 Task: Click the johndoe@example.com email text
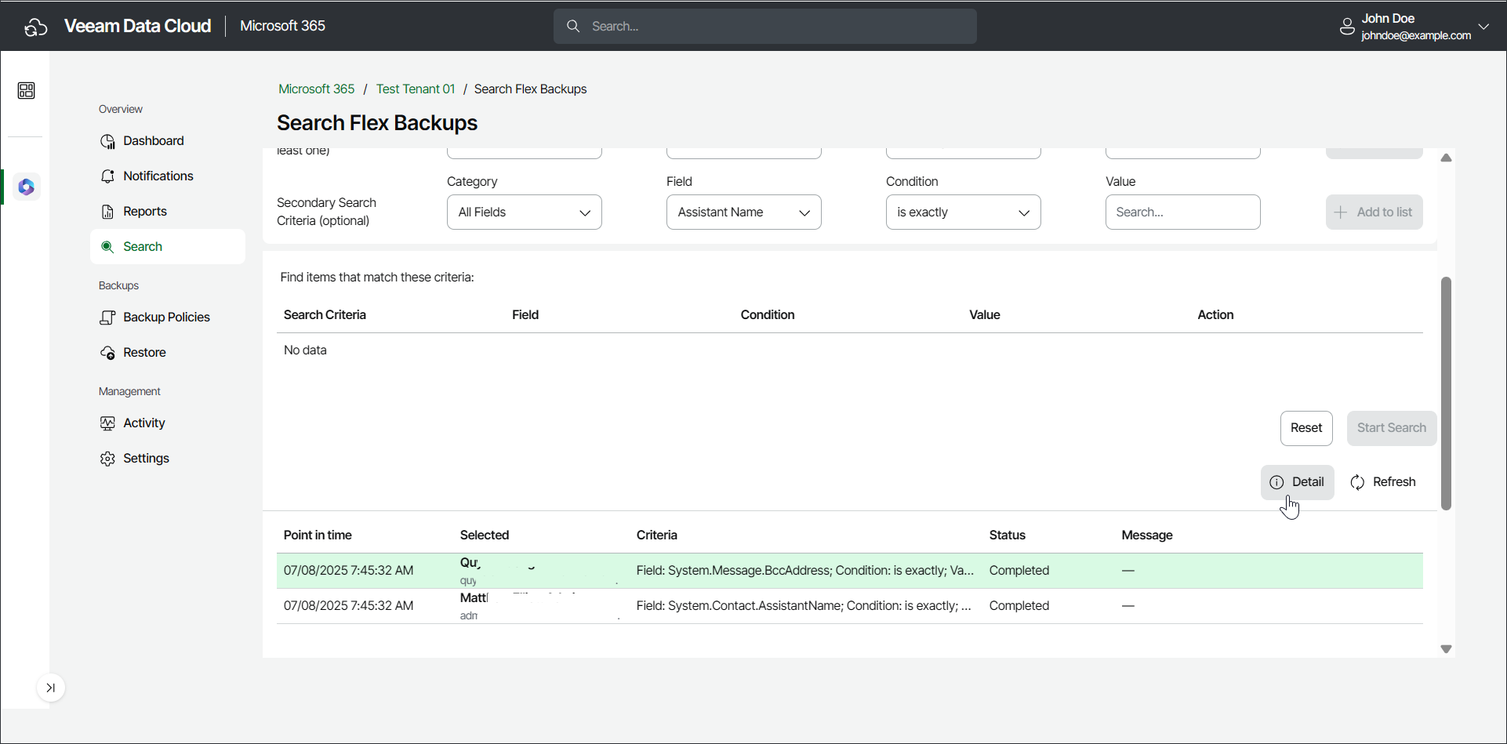(1416, 36)
